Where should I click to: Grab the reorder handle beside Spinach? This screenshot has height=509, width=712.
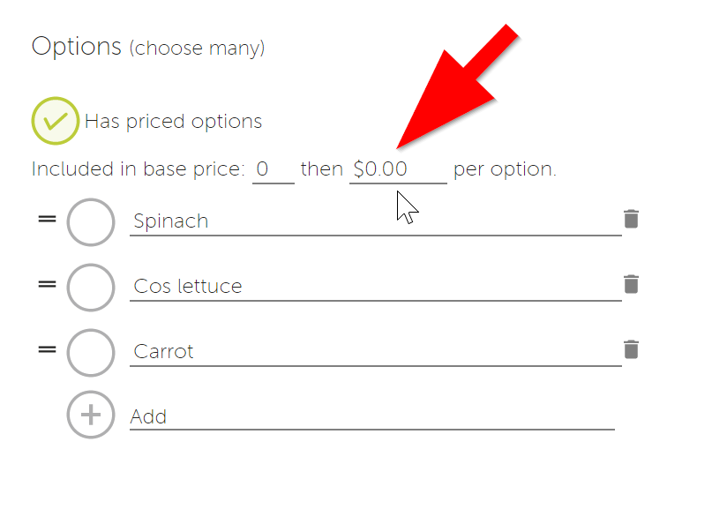coord(48,219)
